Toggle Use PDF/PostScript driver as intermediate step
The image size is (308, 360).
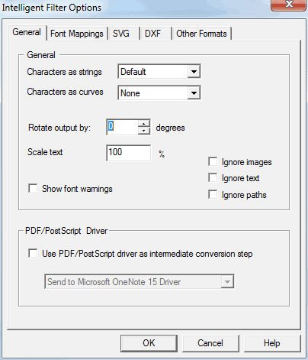[33, 254]
